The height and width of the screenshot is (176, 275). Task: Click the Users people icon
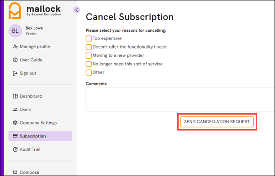[15, 110]
